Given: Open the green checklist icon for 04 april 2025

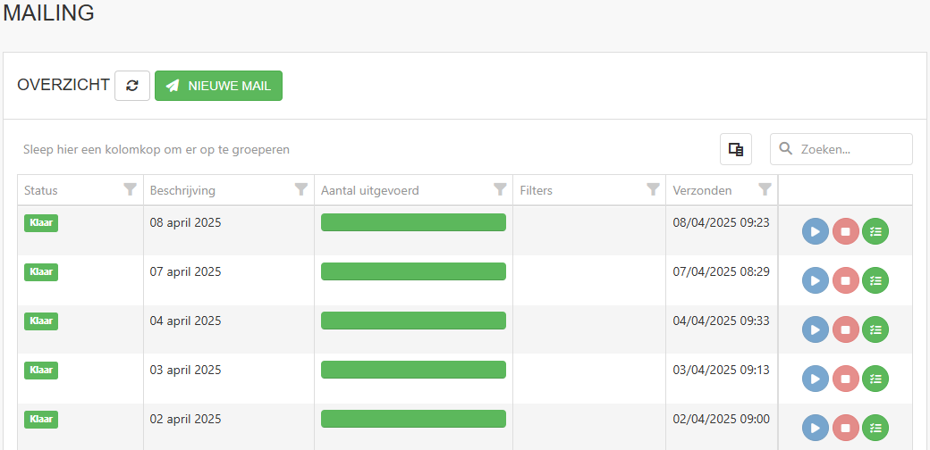Looking at the screenshot, I should point(875,329).
